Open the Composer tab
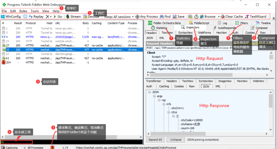 pos(259,28)
